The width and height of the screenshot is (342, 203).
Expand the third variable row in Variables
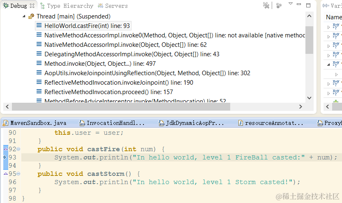[x=328, y=46]
